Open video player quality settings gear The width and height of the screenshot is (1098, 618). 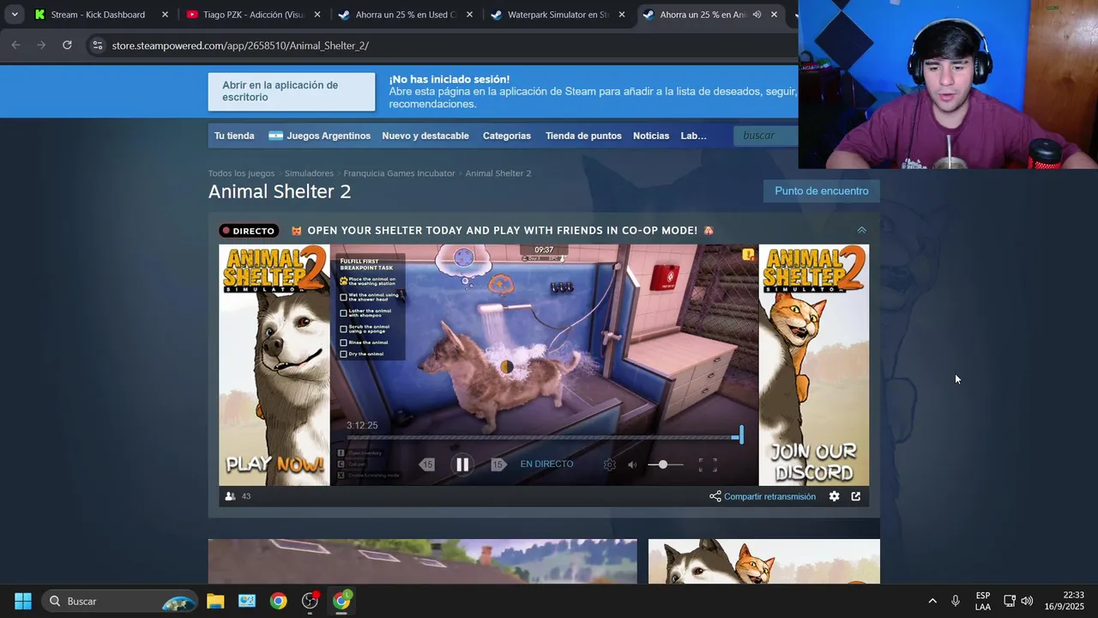coord(609,464)
